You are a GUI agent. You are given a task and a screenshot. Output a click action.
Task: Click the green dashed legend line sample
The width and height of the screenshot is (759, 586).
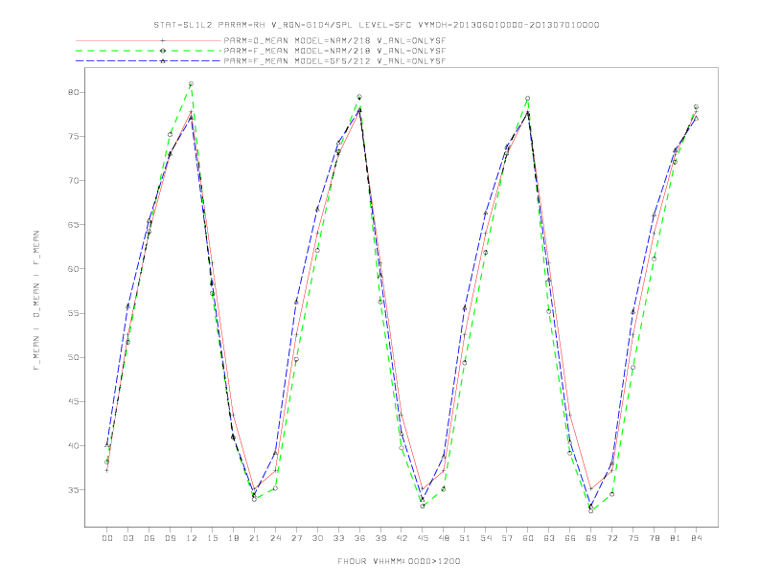click(x=149, y=51)
